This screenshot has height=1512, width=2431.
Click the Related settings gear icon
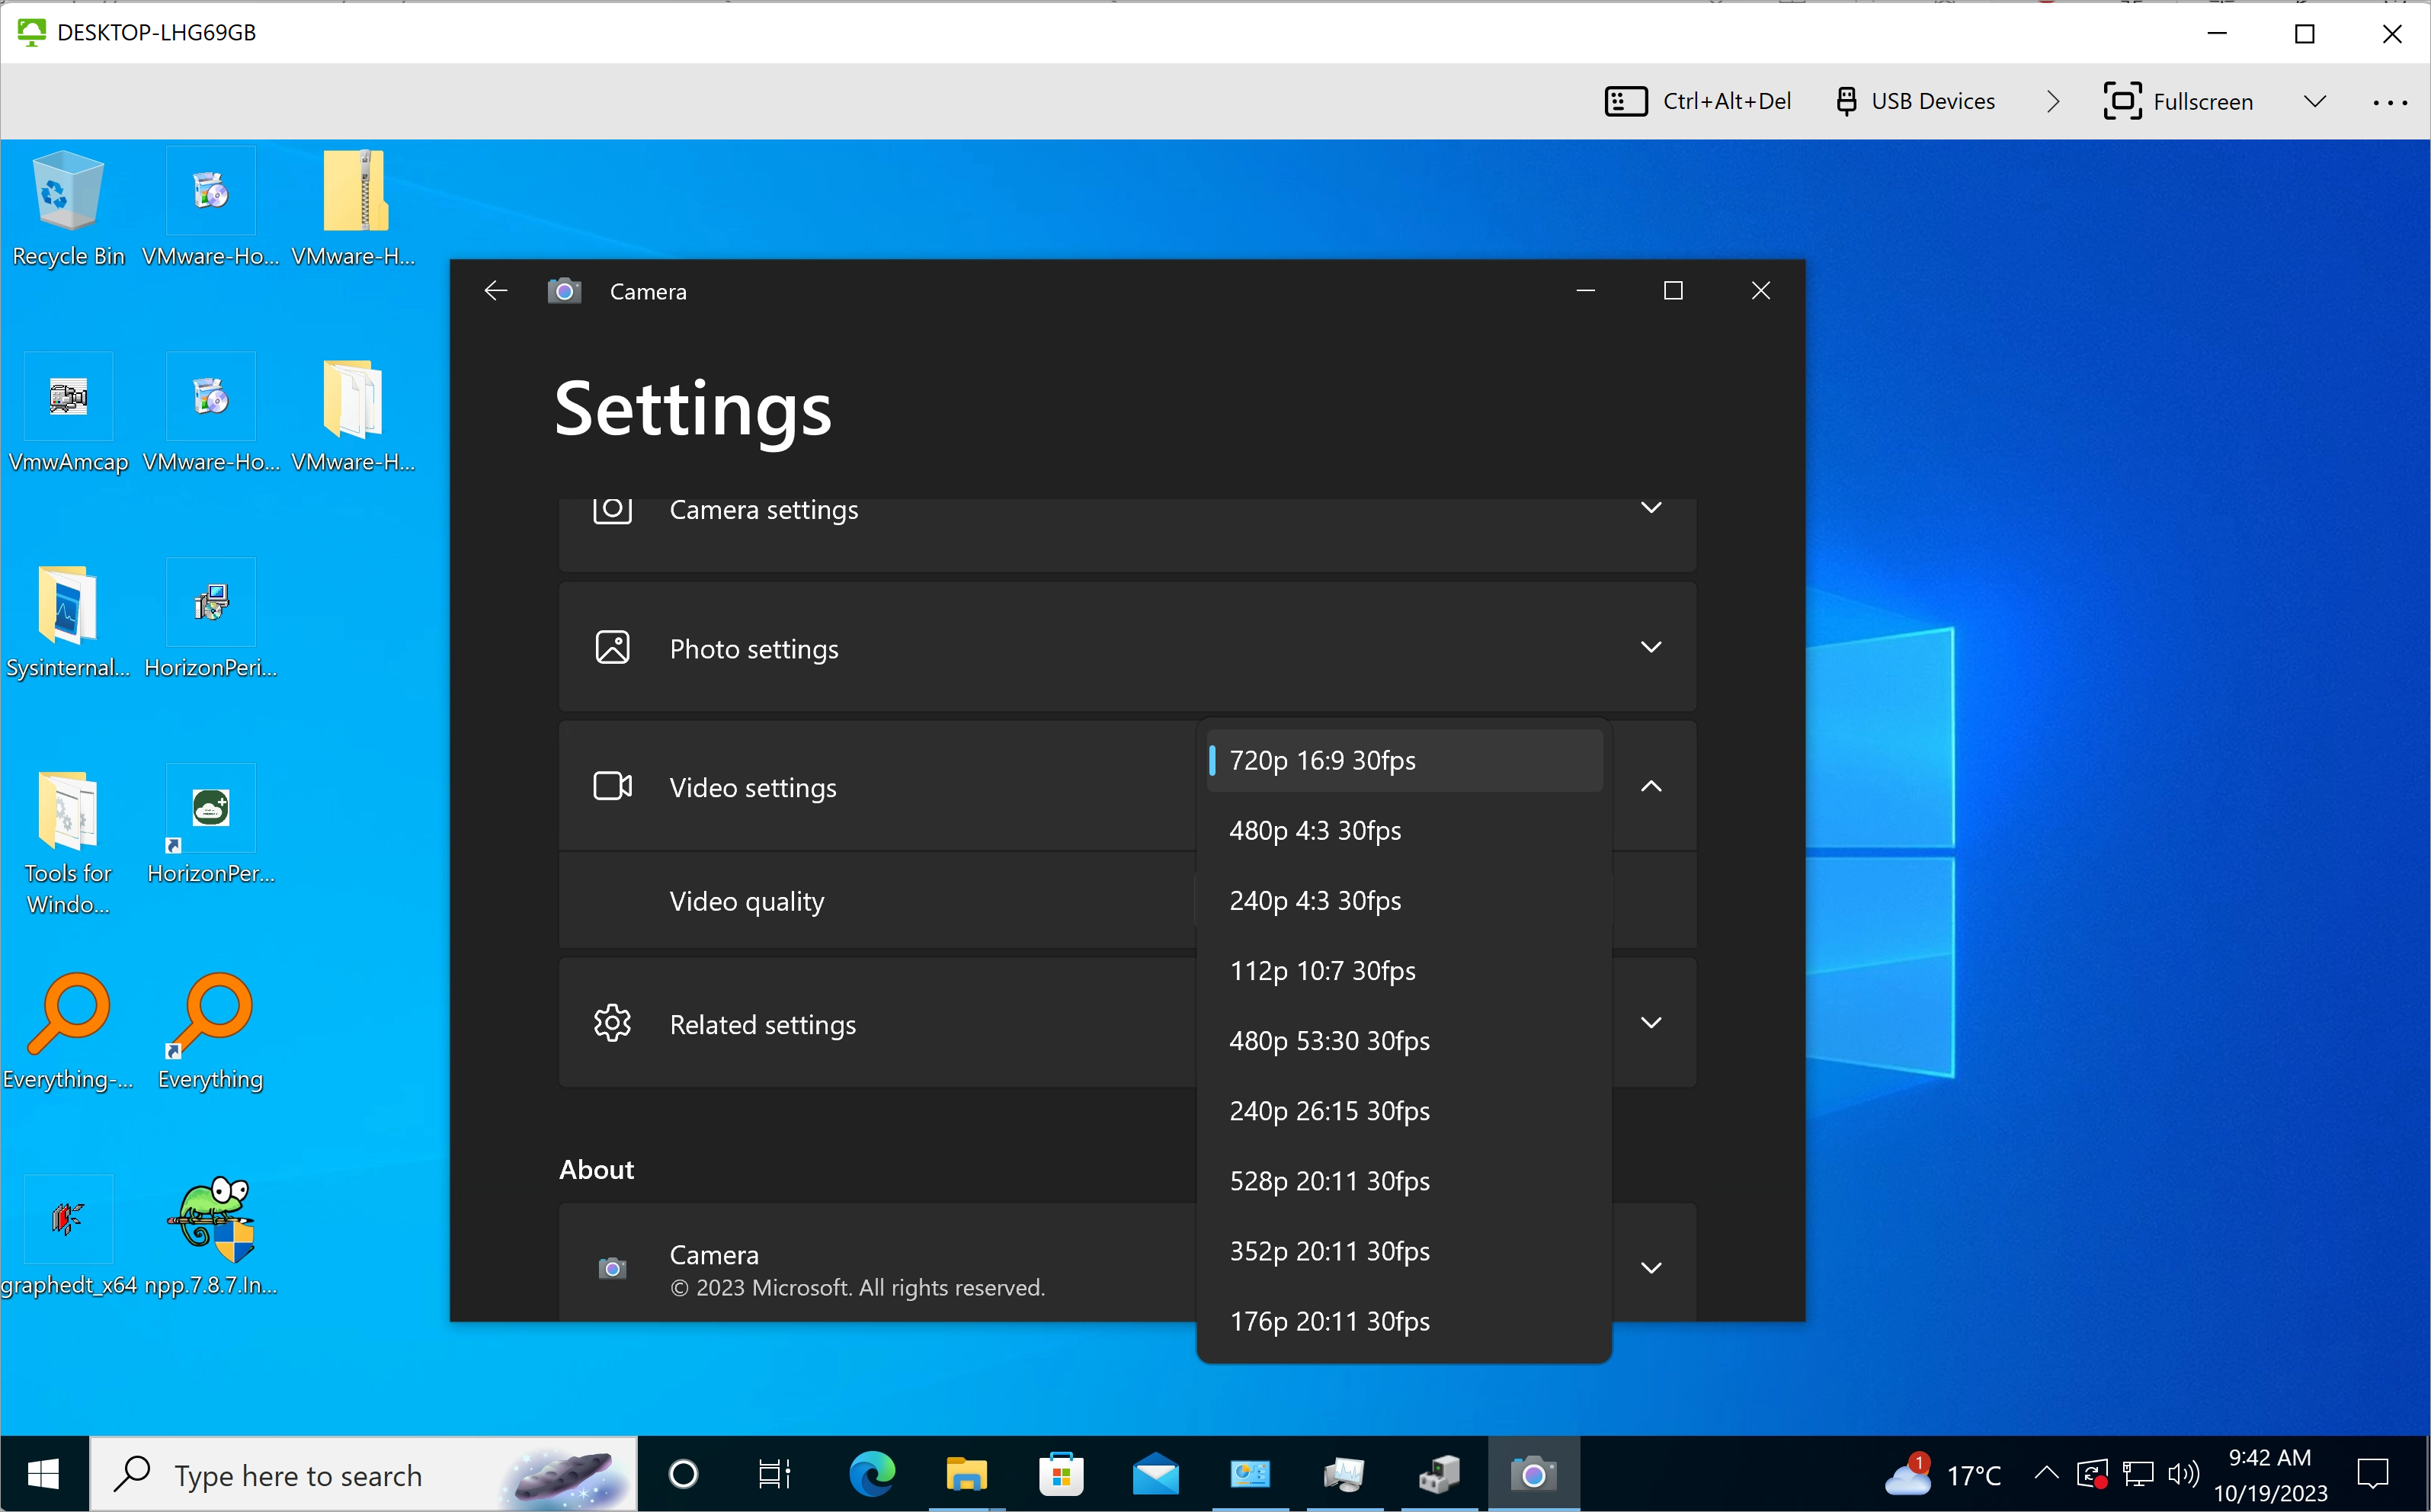point(611,1023)
